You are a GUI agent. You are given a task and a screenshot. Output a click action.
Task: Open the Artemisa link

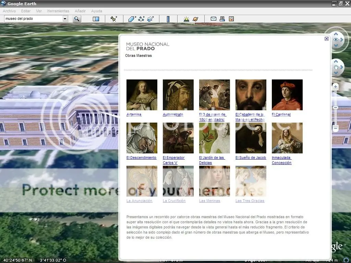pos(134,114)
